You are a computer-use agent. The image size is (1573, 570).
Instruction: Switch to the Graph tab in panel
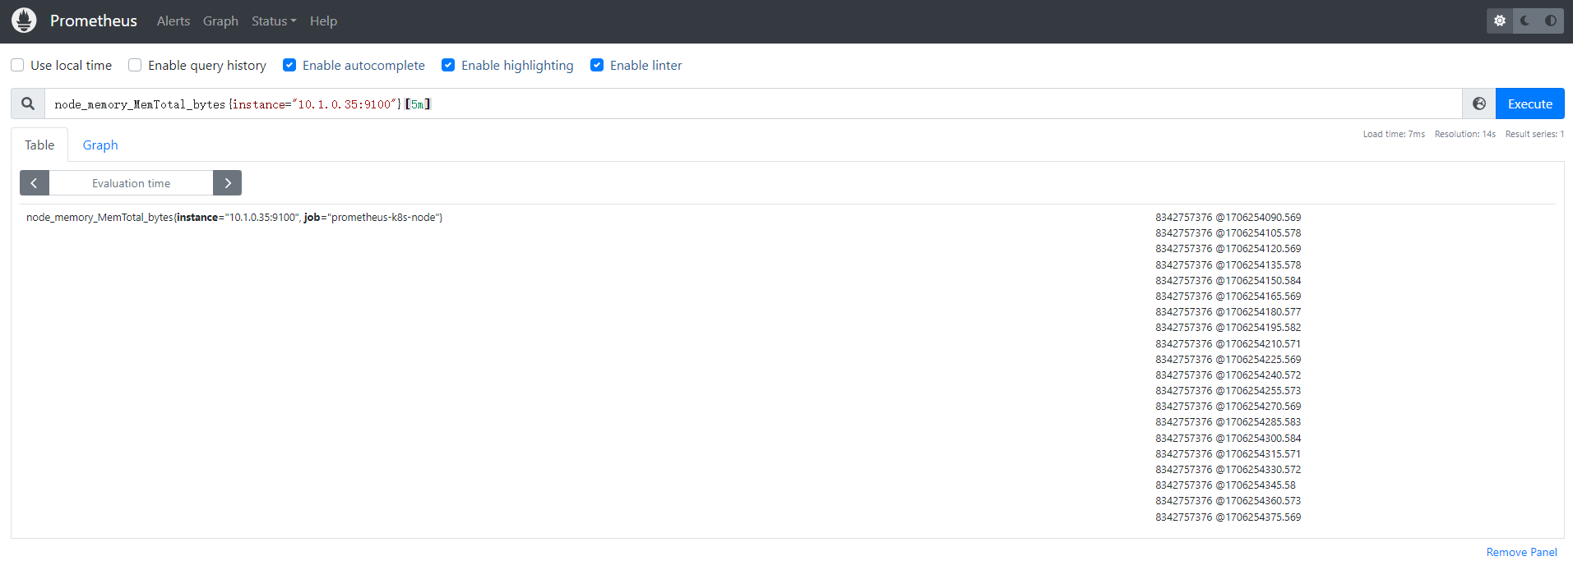[100, 145]
